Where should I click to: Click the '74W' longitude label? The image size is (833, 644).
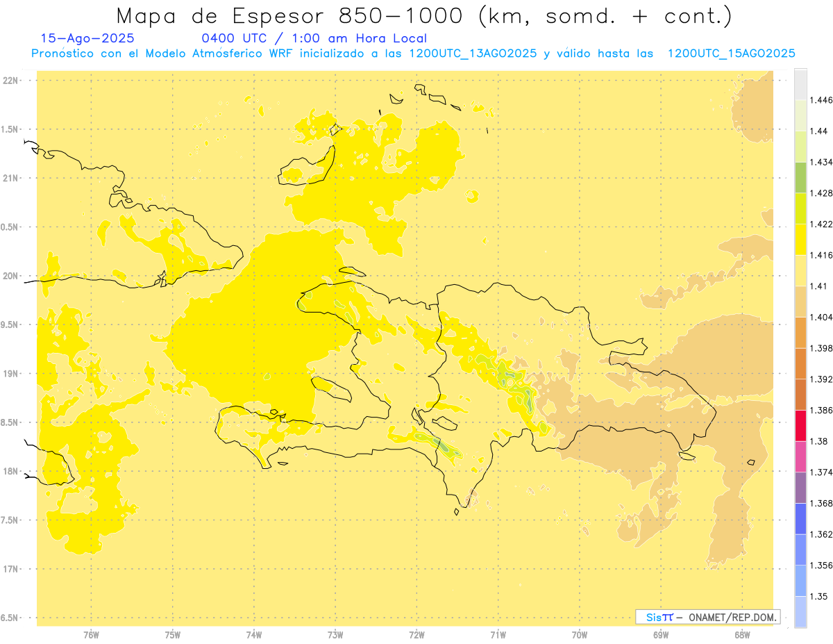[x=253, y=634]
